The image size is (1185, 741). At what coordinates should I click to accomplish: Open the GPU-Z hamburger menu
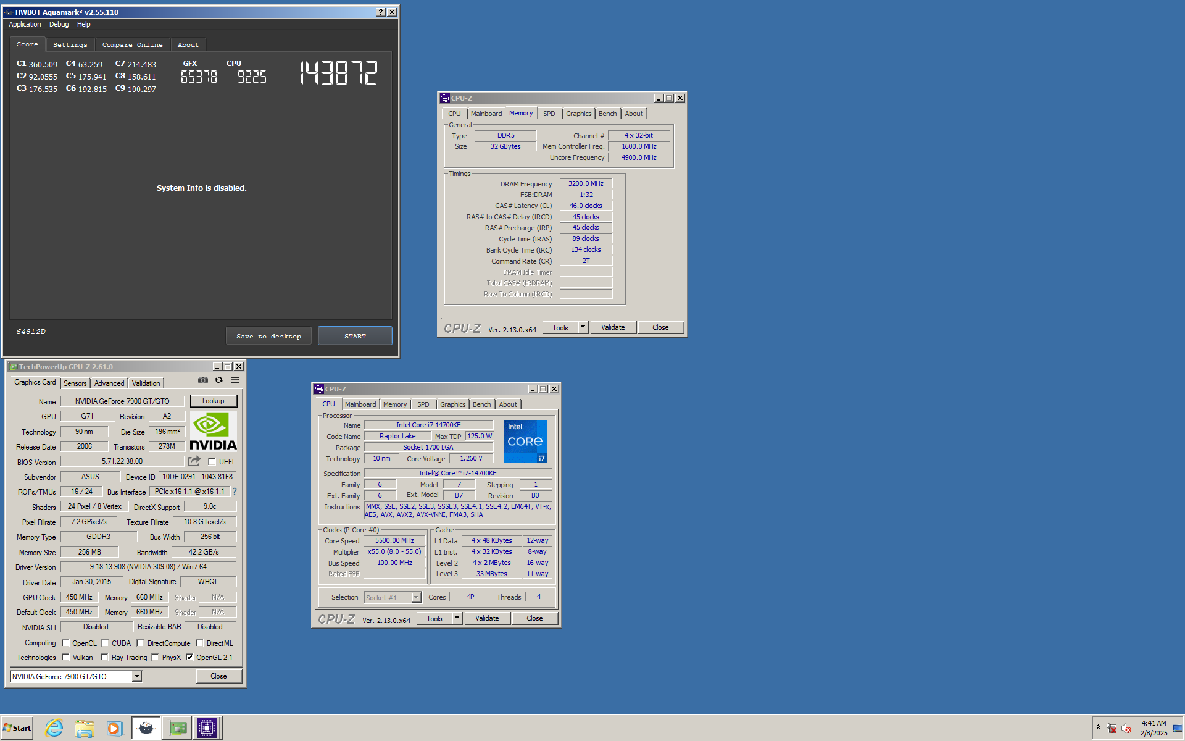[x=235, y=380]
